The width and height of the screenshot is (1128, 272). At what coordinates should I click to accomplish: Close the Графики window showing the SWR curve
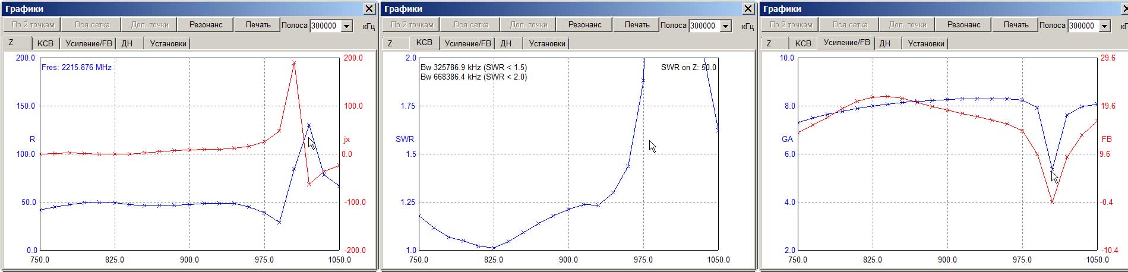point(748,9)
